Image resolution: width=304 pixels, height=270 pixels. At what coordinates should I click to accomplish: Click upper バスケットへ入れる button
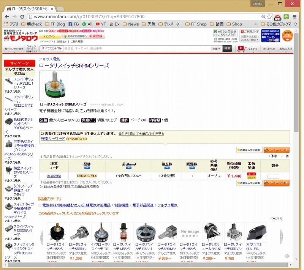click(x=277, y=150)
